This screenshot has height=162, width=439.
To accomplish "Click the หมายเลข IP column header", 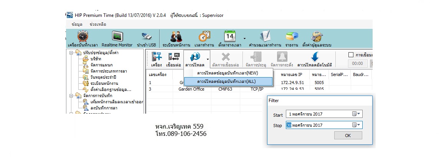I will pyautogui.click(x=292, y=75).
